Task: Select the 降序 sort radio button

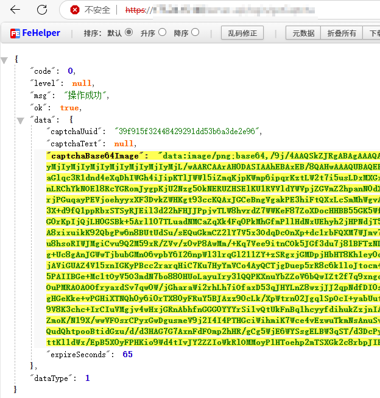Action: pyautogui.click(x=195, y=32)
